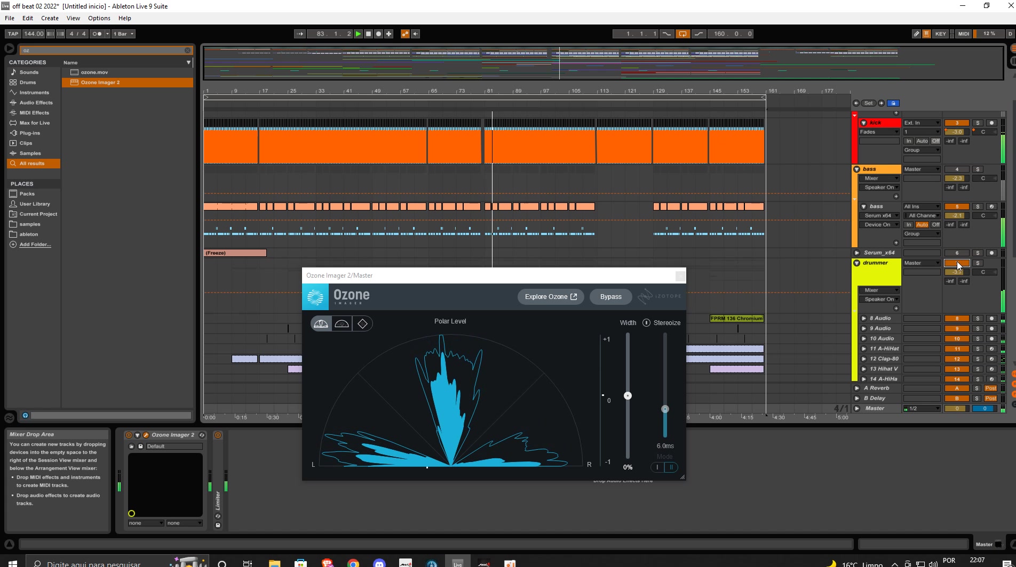The height and width of the screenshot is (567, 1016).
Task: Open the Hot-Swap Presets button on Ozone Imager 2
Action: click(202, 435)
